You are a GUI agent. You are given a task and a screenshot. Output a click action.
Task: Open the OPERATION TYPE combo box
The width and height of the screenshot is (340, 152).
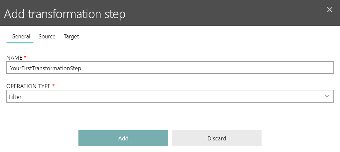pyautogui.click(x=170, y=96)
